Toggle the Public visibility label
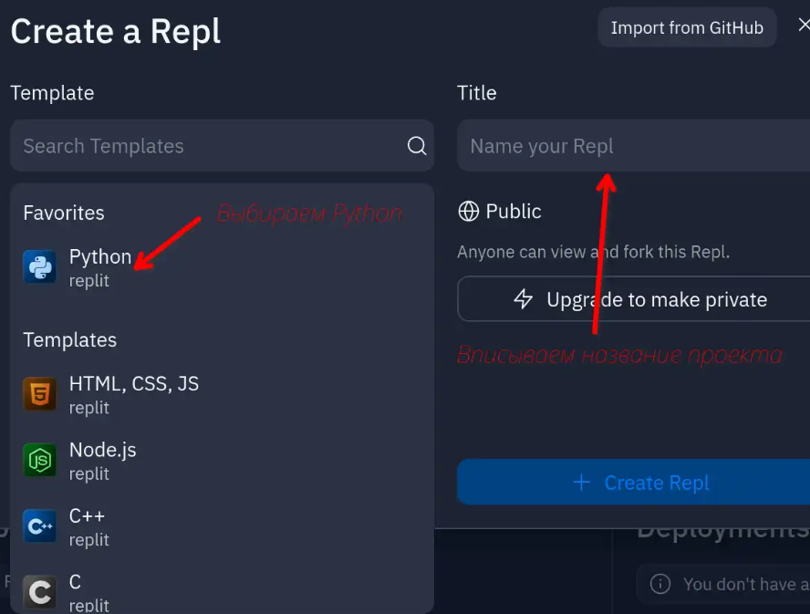The height and width of the screenshot is (614, 810). [x=514, y=212]
